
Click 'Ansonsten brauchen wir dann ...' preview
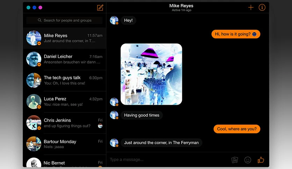(72, 62)
